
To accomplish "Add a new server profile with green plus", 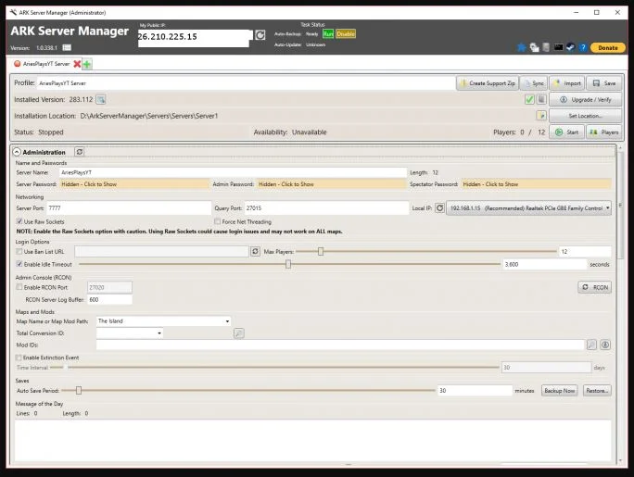I will coord(87,64).
